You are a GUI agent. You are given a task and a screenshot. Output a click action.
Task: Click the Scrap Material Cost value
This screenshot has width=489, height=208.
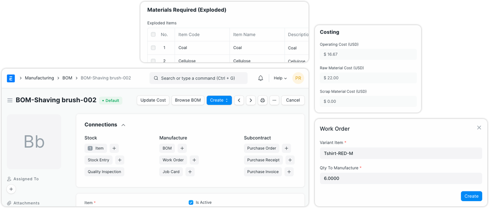[368, 101]
